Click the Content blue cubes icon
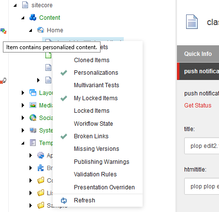The image size is (219, 212). click(x=33, y=17)
